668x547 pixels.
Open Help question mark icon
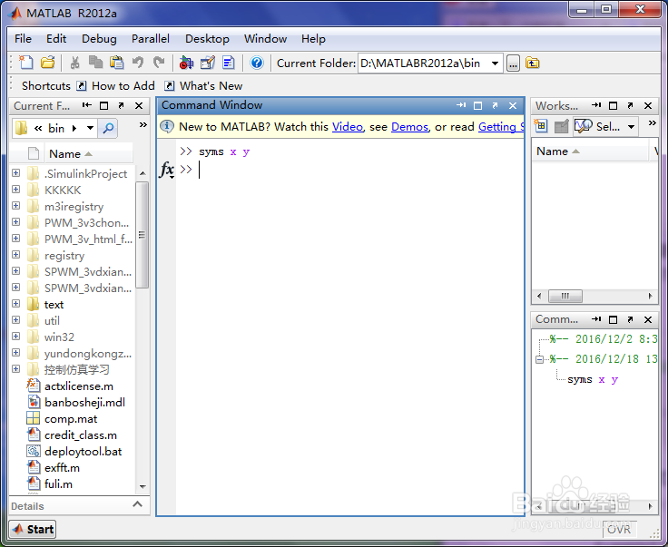click(x=257, y=63)
